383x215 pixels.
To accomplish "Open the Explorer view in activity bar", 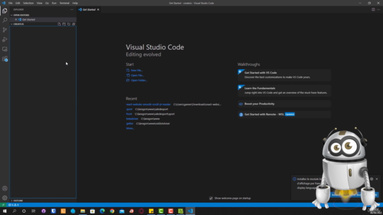I will coord(5,11).
